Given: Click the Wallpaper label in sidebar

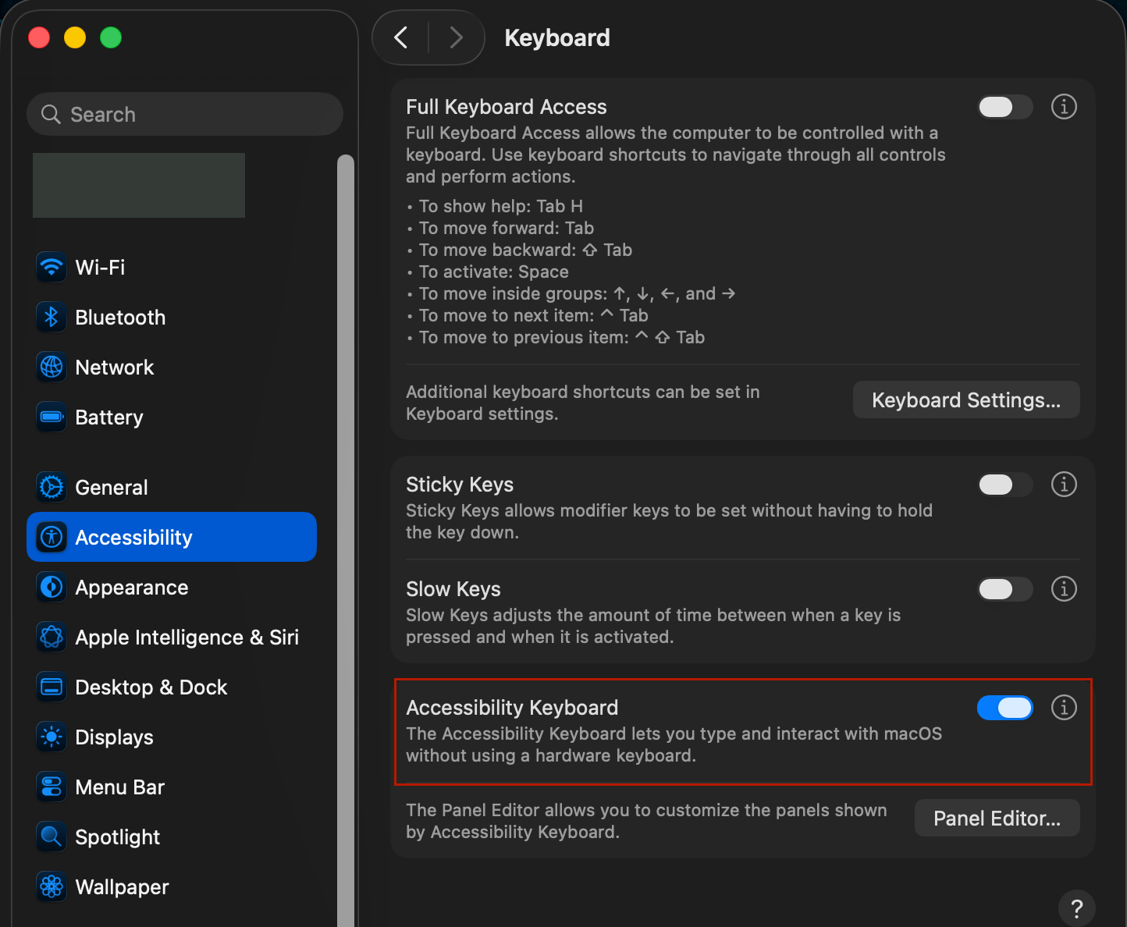Looking at the screenshot, I should (x=122, y=887).
